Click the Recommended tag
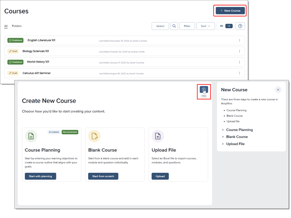Image resolution: width=291 pixels, height=218 pixels. (70, 132)
